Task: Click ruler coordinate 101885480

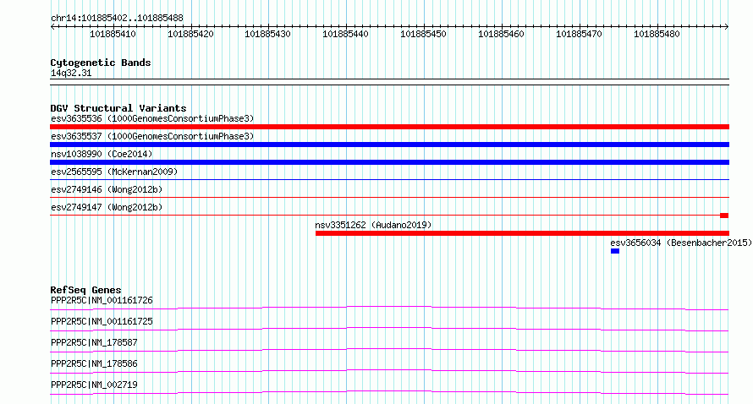Action: (x=657, y=34)
